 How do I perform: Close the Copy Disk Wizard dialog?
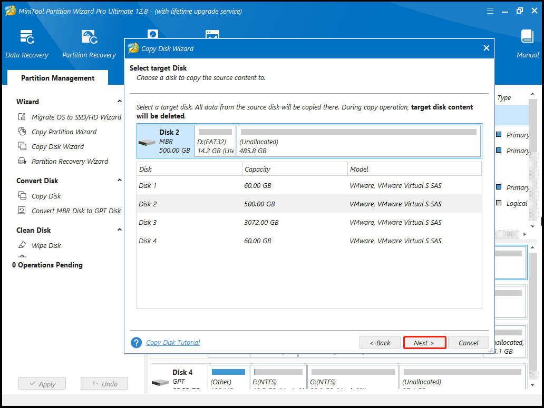point(487,48)
